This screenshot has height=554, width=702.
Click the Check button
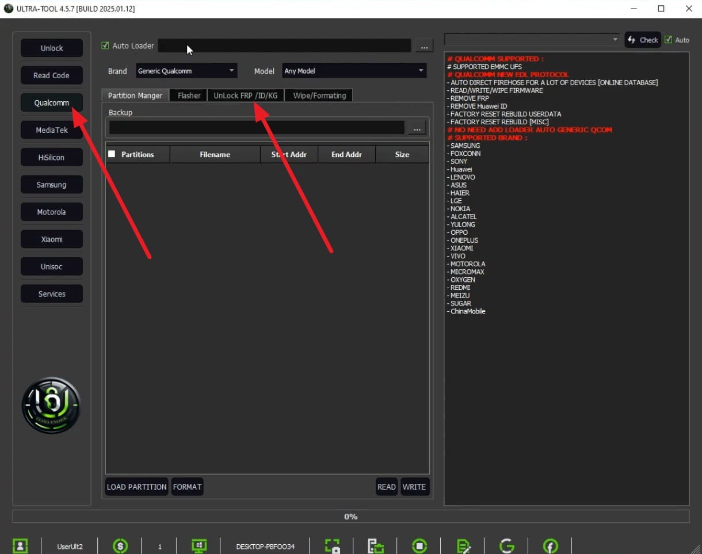(643, 40)
